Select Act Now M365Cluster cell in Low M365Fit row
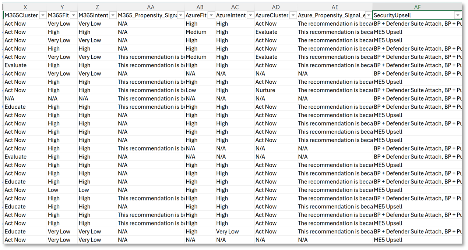 point(25,190)
